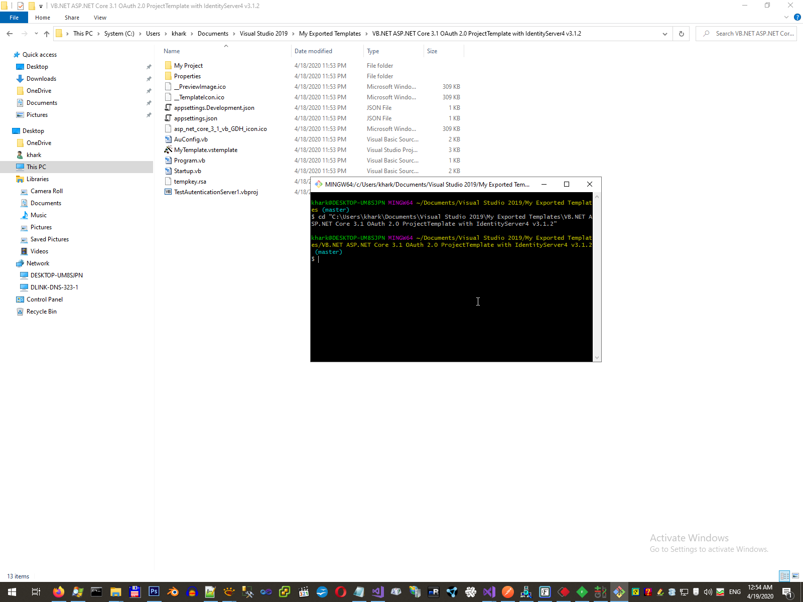
Task: Click the Git Bash taskbar icon
Action: (x=619, y=592)
